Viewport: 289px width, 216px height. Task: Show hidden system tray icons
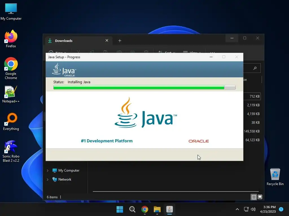click(x=237, y=209)
